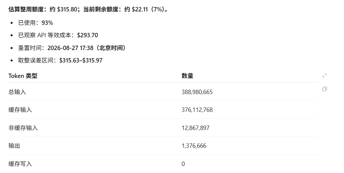
Task: Select the 非缓存输入 row label
Action: [23, 128]
